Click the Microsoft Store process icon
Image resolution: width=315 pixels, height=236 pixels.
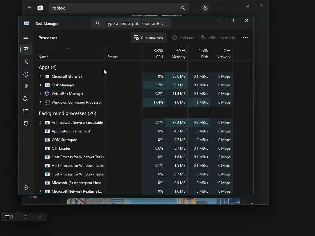pos(47,77)
